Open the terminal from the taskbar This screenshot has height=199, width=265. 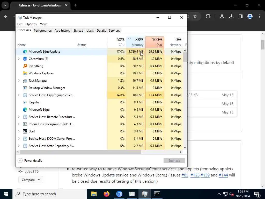[157, 194]
